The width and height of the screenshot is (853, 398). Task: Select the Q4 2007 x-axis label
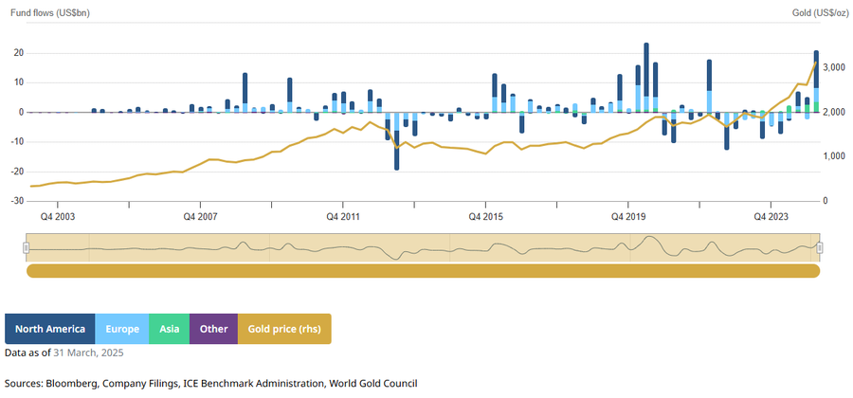tap(200, 215)
